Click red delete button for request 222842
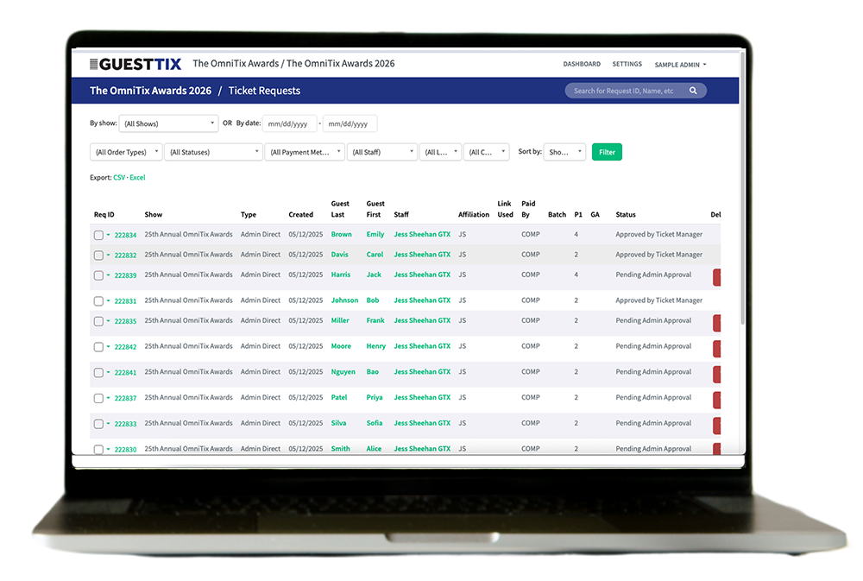Viewport: 863px width, 581px height. click(716, 348)
